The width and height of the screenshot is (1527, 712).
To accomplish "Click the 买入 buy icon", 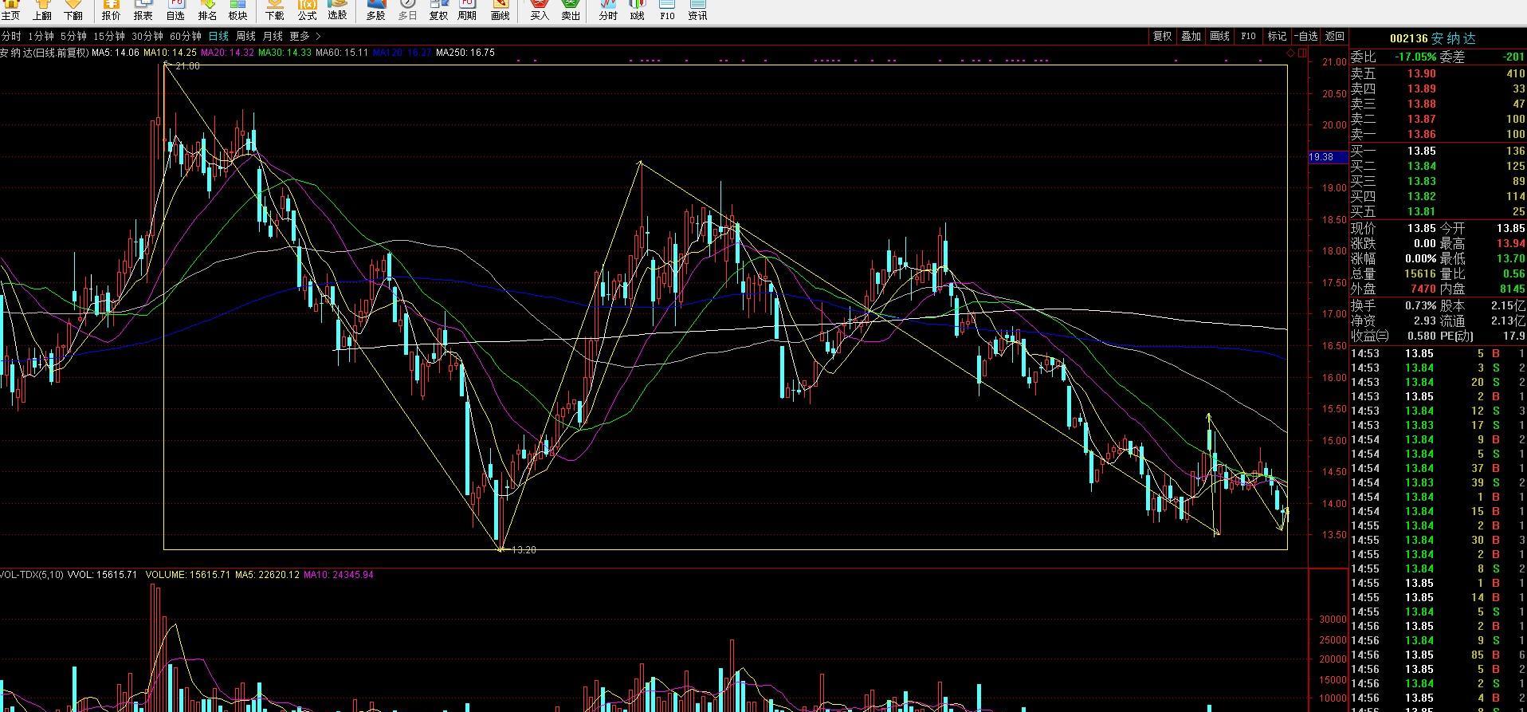I will (540, 10).
